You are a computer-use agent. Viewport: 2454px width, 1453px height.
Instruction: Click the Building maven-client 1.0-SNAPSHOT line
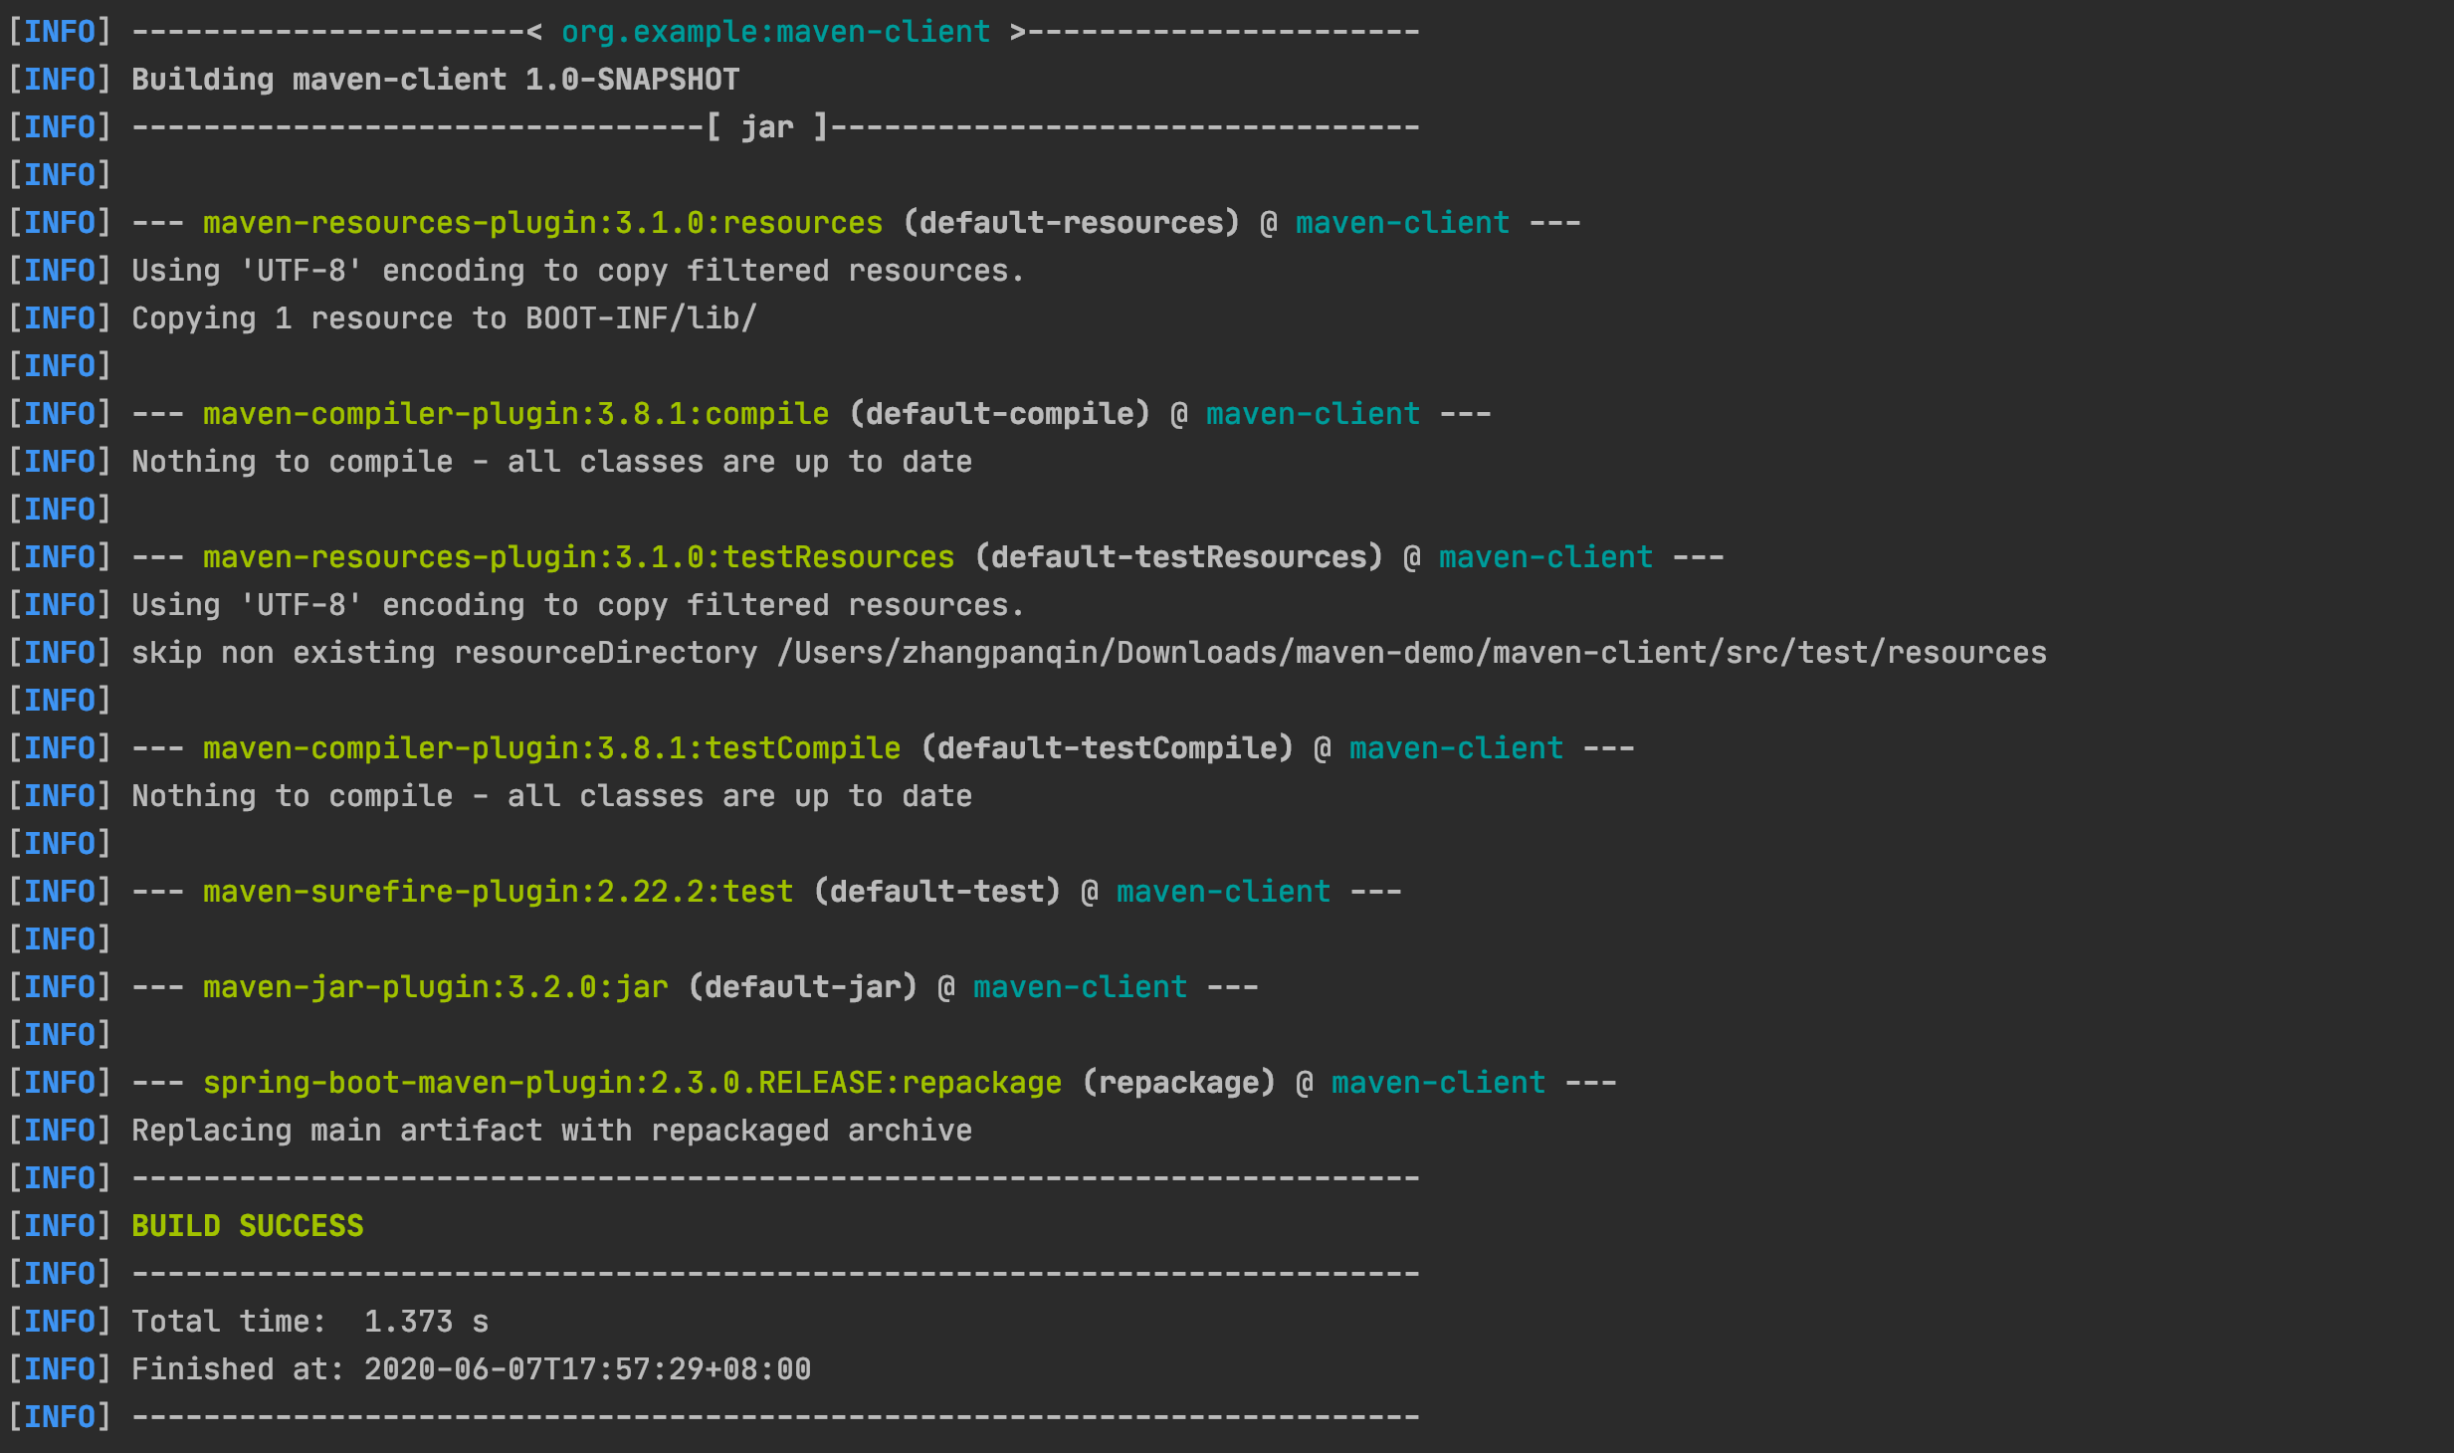(x=435, y=80)
